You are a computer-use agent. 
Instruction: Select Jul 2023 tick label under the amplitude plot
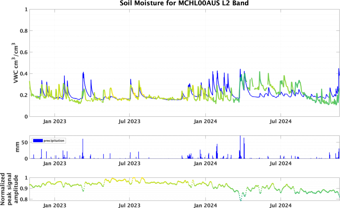tap(130, 205)
